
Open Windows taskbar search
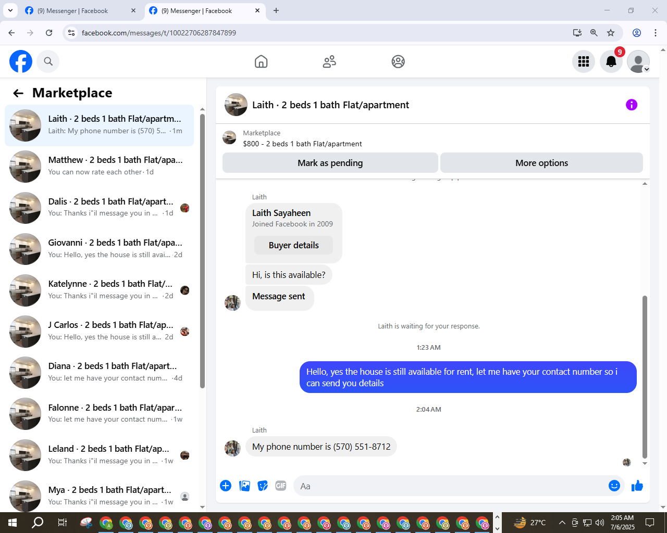click(38, 523)
